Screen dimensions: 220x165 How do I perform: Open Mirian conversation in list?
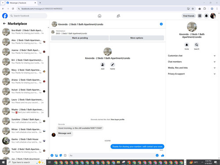pyautogui.click(x=24, y=131)
